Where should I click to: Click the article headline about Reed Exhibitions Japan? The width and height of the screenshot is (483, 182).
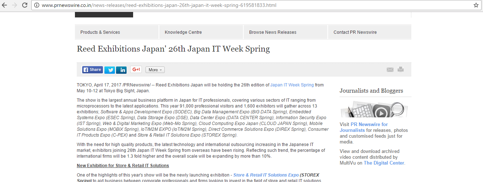pos(173,49)
